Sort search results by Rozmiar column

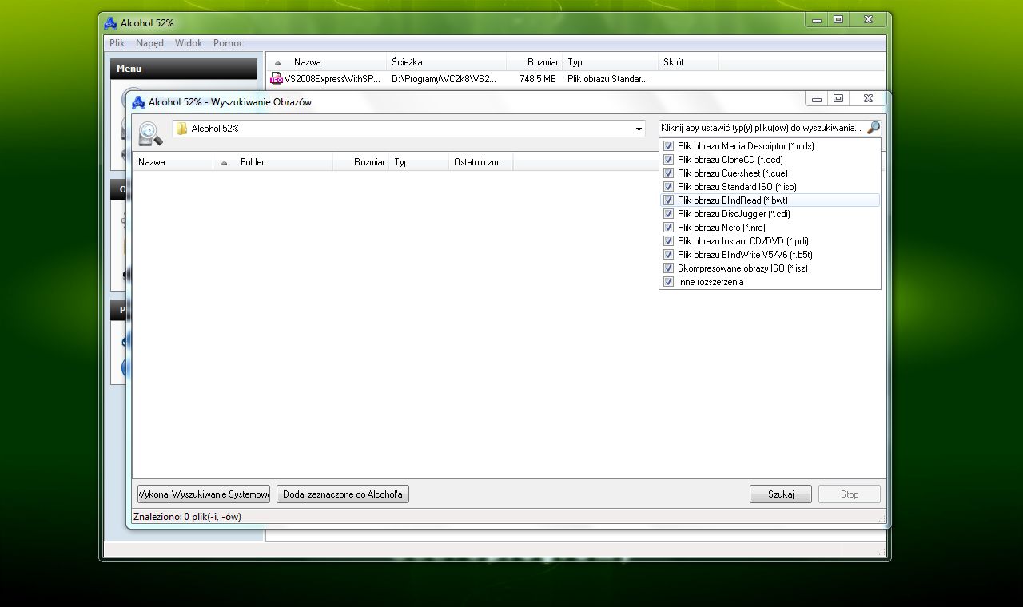point(360,162)
